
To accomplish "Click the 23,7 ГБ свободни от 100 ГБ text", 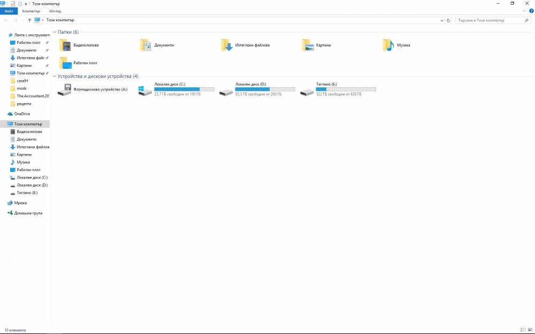I will pos(178,95).
